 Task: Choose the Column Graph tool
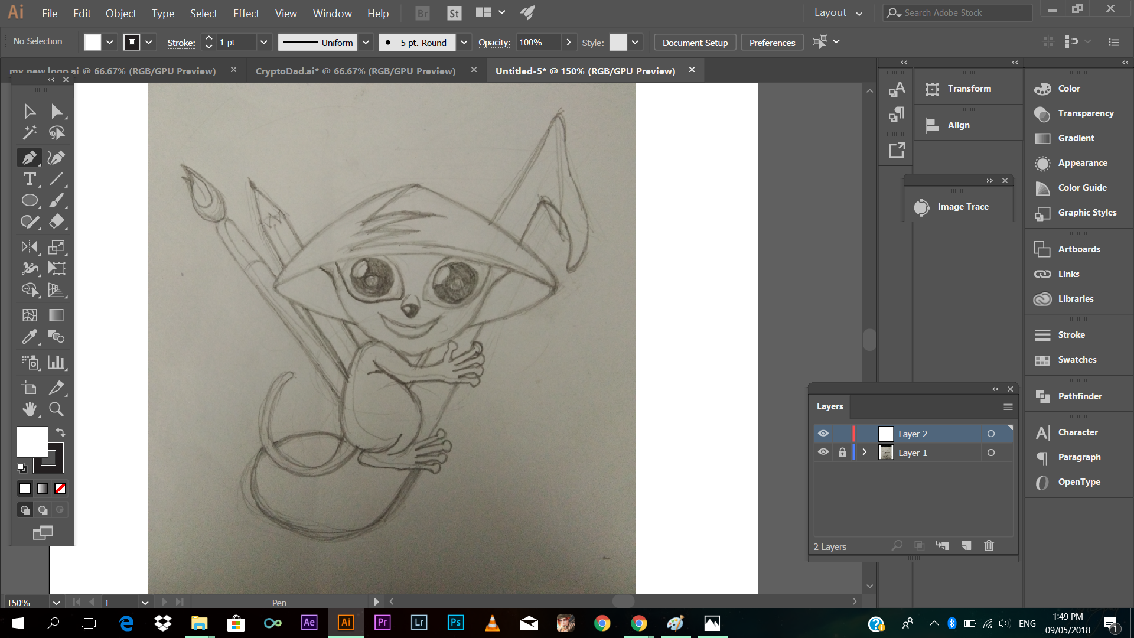tap(57, 362)
